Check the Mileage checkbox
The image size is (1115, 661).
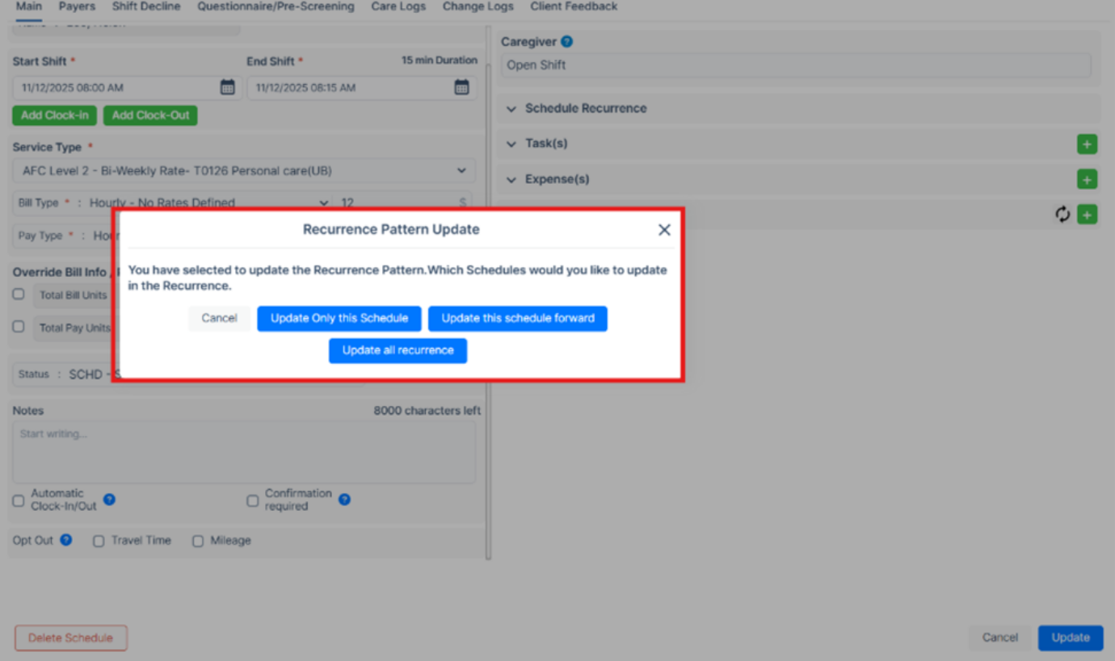click(198, 540)
